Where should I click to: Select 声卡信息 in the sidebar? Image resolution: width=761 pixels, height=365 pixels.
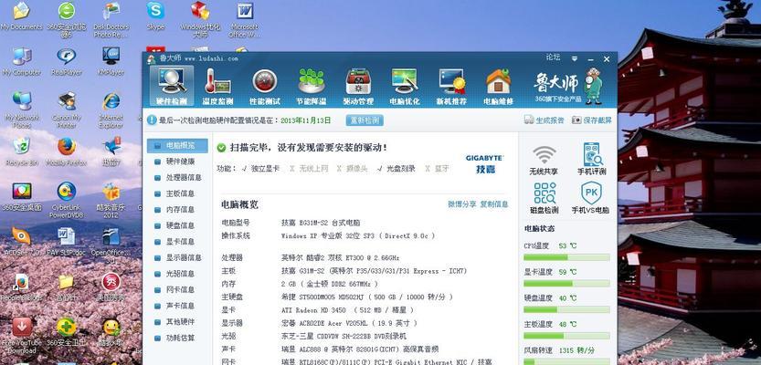(177, 306)
